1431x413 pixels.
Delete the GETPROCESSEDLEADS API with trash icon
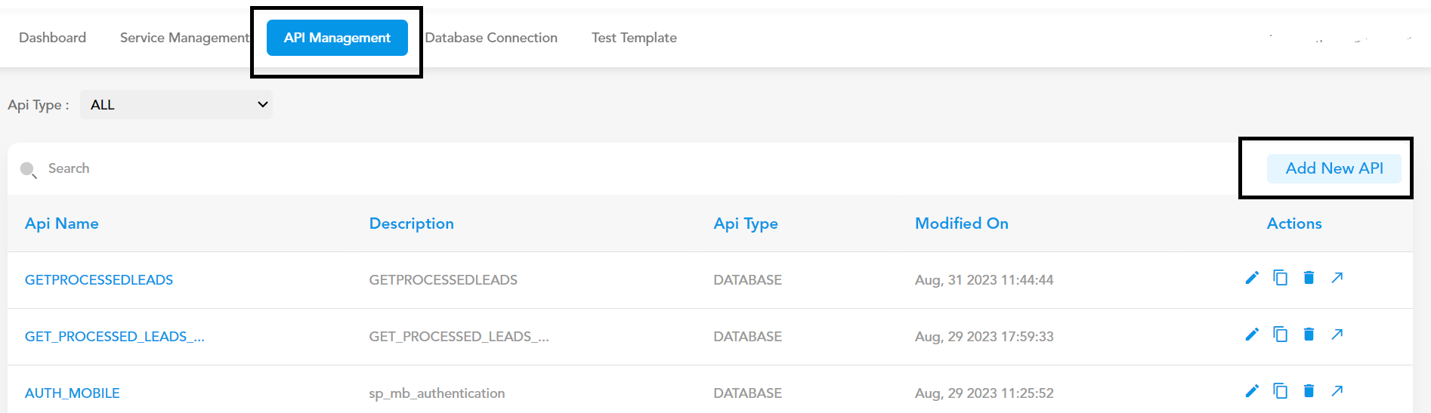pos(1309,278)
